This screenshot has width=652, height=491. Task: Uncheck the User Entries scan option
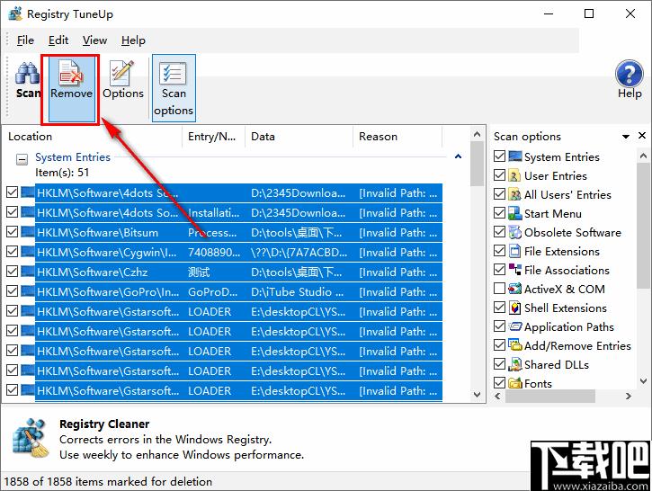[499, 175]
